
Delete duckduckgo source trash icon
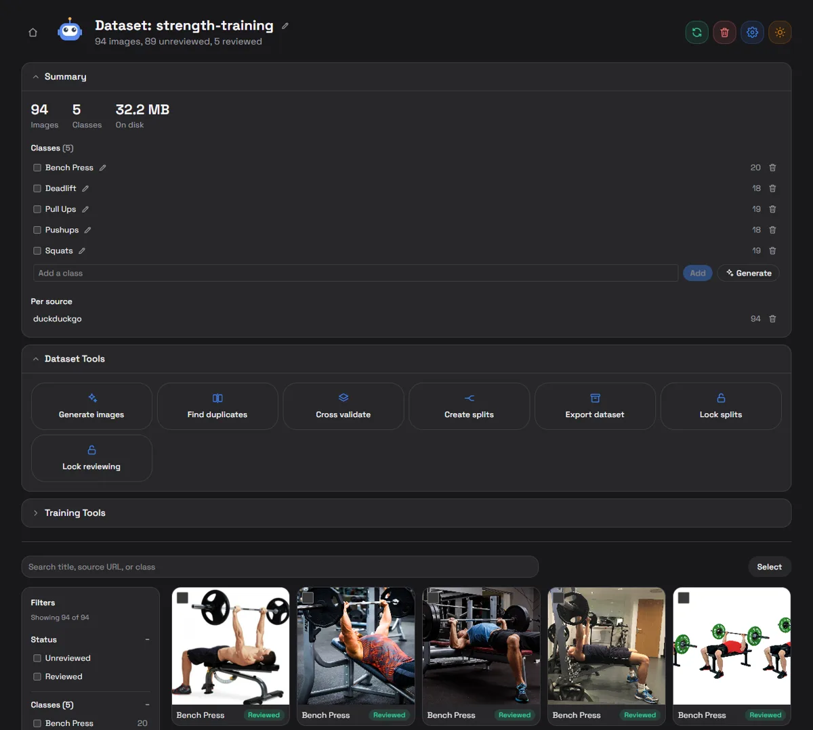coord(772,319)
